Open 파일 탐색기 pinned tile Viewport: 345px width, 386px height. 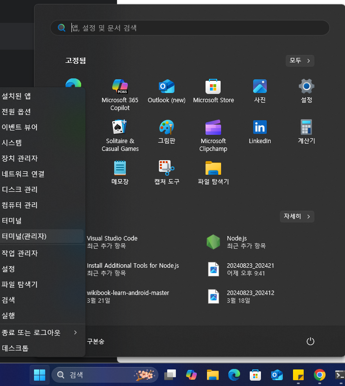pos(213,173)
